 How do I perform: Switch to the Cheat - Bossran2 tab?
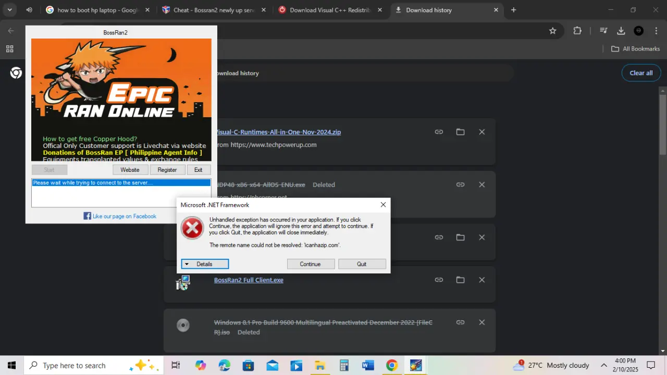tap(214, 10)
